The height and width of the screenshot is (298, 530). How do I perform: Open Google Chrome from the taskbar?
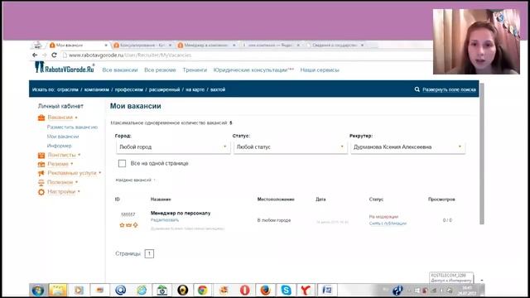pyautogui.click(x=203, y=291)
